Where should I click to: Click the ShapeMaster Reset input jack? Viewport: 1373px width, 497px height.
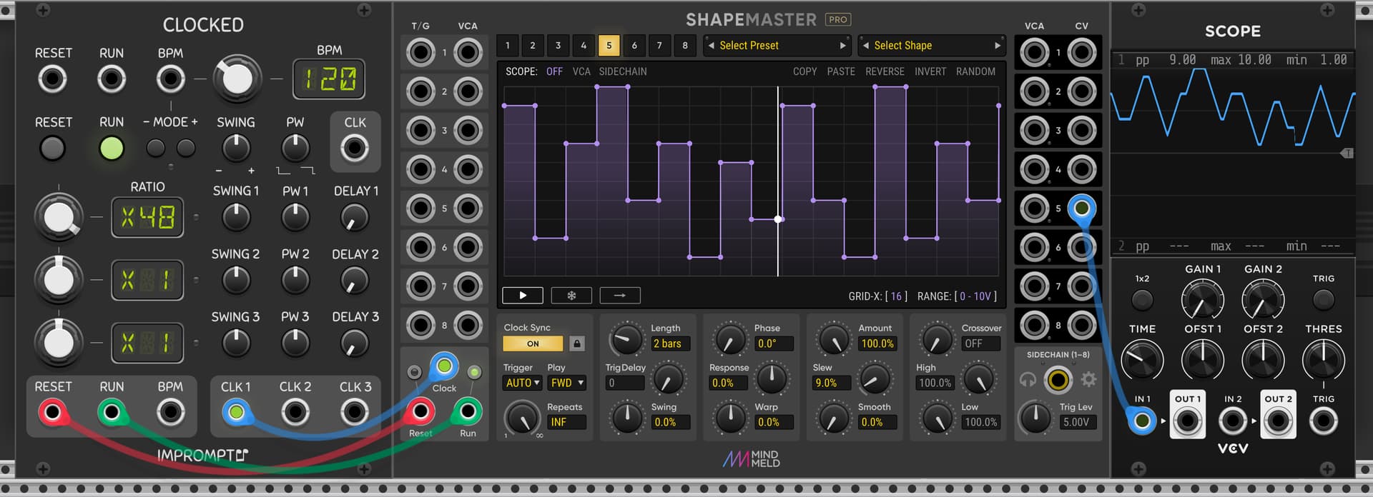pos(420,411)
